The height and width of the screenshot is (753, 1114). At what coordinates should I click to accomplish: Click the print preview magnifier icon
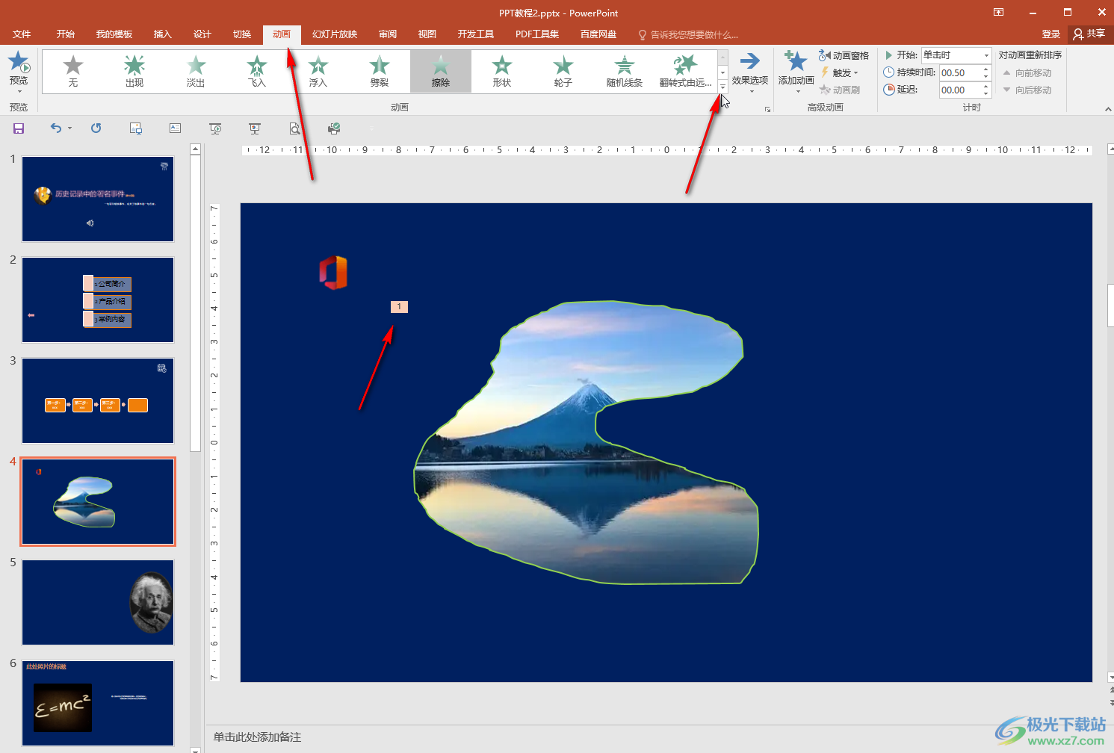pos(294,128)
